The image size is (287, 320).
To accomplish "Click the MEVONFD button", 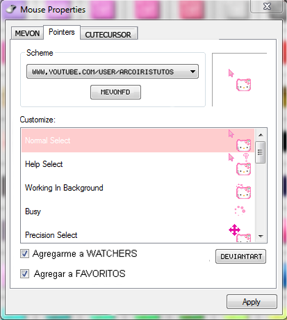I will pyautogui.click(x=115, y=93).
